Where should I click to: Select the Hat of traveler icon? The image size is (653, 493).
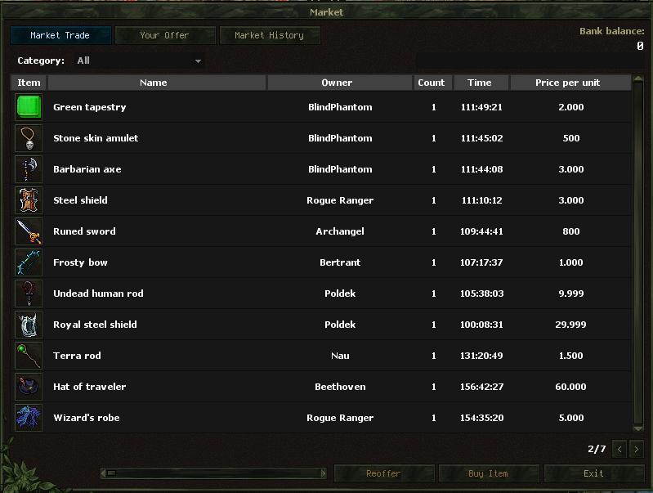click(29, 387)
